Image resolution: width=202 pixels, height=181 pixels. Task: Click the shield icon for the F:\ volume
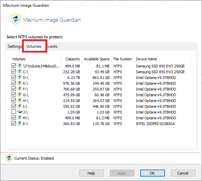tap(20, 89)
